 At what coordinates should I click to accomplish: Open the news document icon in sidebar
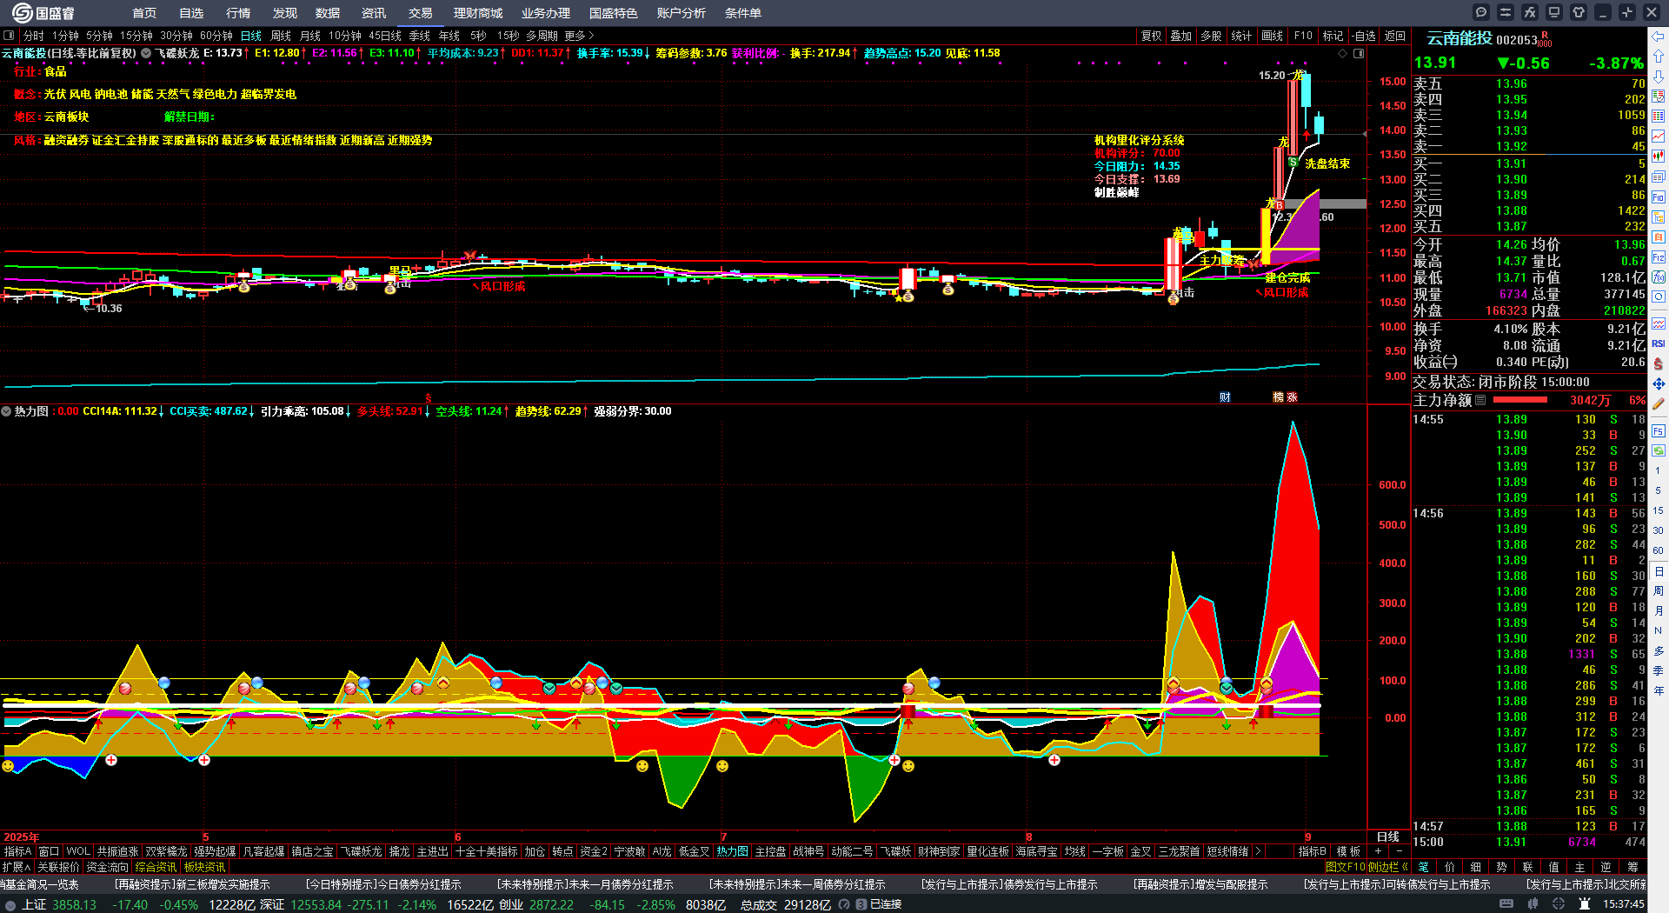point(1659,177)
